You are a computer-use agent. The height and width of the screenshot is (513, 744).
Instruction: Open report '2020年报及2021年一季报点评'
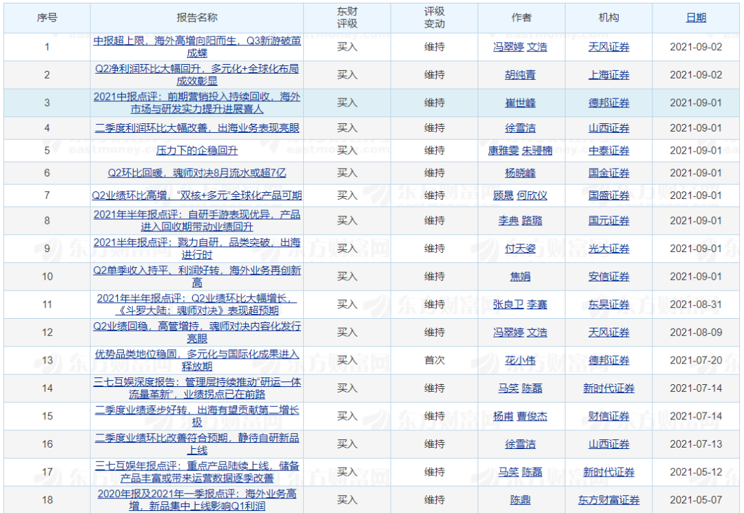197,500
